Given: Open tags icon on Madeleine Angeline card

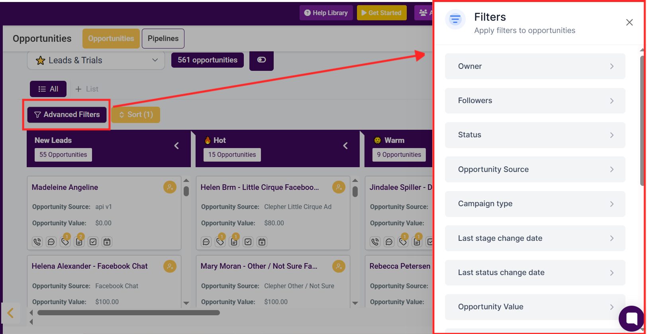Looking at the screenshot, I should tap(65, 242).
